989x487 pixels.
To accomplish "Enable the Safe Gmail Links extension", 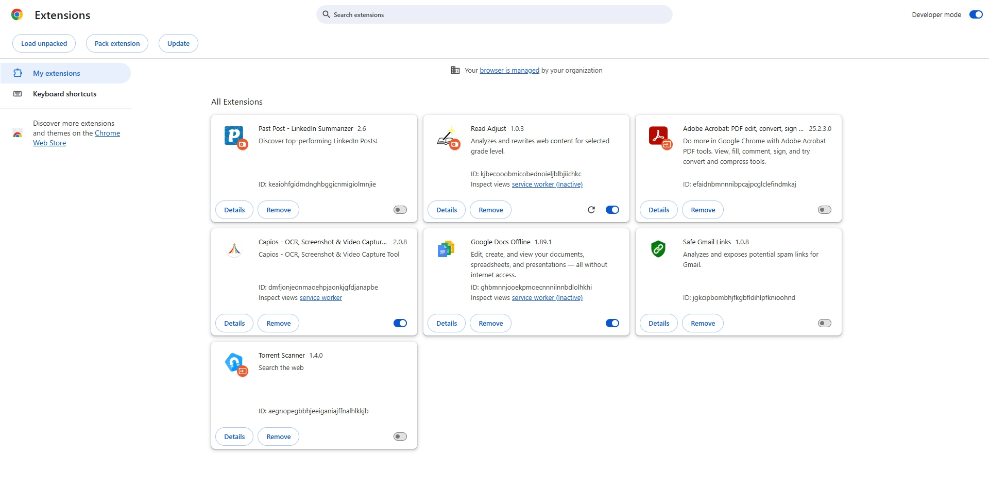I will click(825, 323).
